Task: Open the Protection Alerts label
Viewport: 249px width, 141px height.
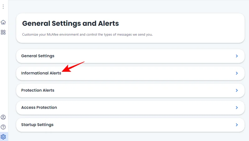Action: click(x=38, y=90)
